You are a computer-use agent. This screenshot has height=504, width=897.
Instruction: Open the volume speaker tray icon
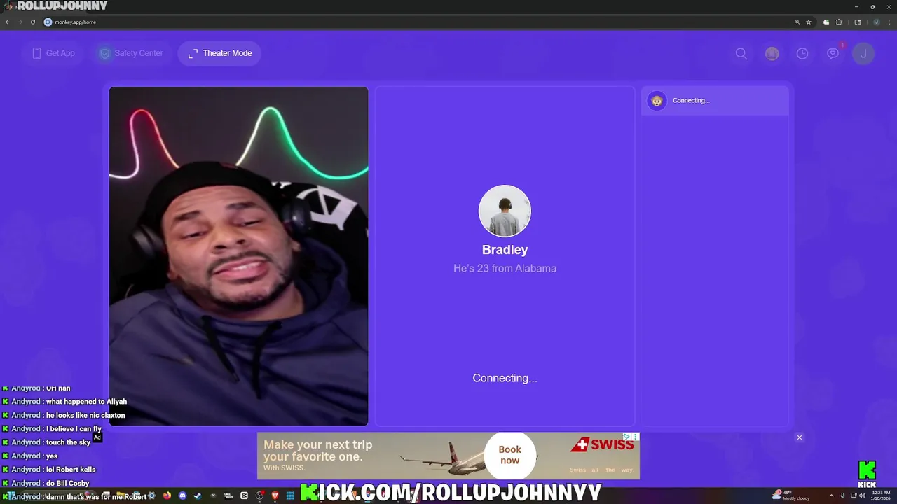coord(862,496)
